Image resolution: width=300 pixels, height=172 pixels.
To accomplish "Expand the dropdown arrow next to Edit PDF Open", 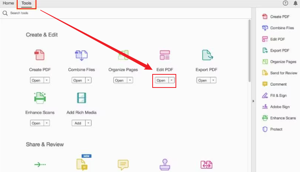I will pos(172,80).
